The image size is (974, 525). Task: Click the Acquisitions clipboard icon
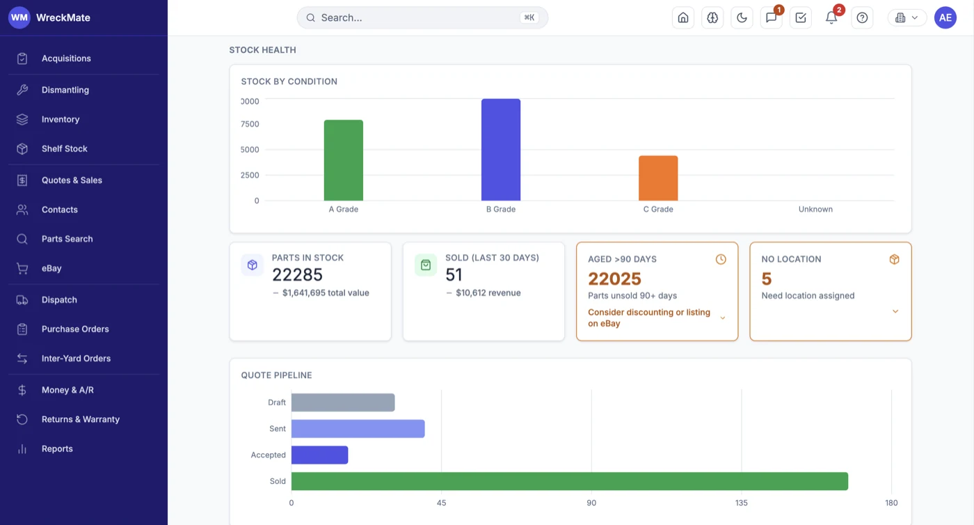22,58
